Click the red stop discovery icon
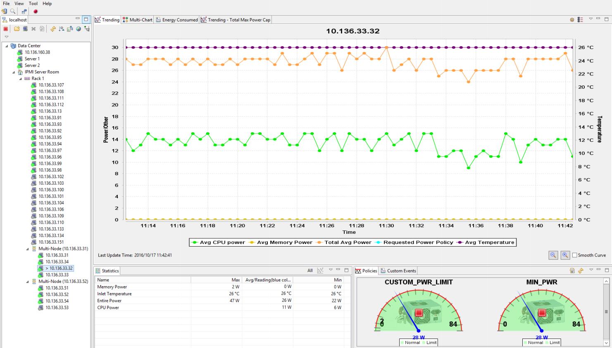This screenshot has height=348, width=612. [5, 29]
